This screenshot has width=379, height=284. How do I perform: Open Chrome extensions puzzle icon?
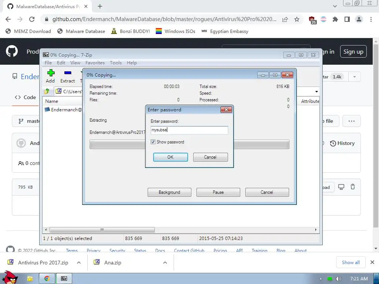pyautogui.click(x=335, y=19)
